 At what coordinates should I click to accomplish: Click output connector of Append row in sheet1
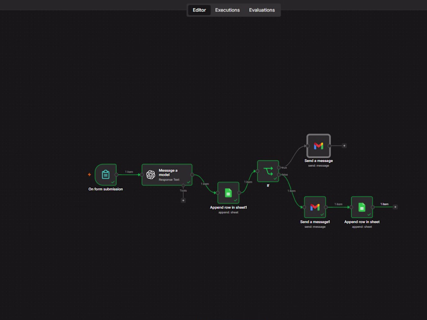240,193
